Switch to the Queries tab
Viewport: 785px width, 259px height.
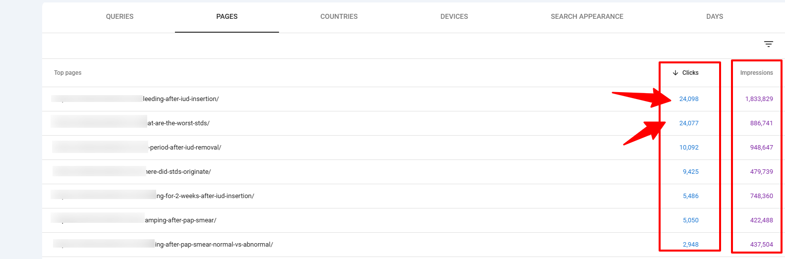point(119,16)
